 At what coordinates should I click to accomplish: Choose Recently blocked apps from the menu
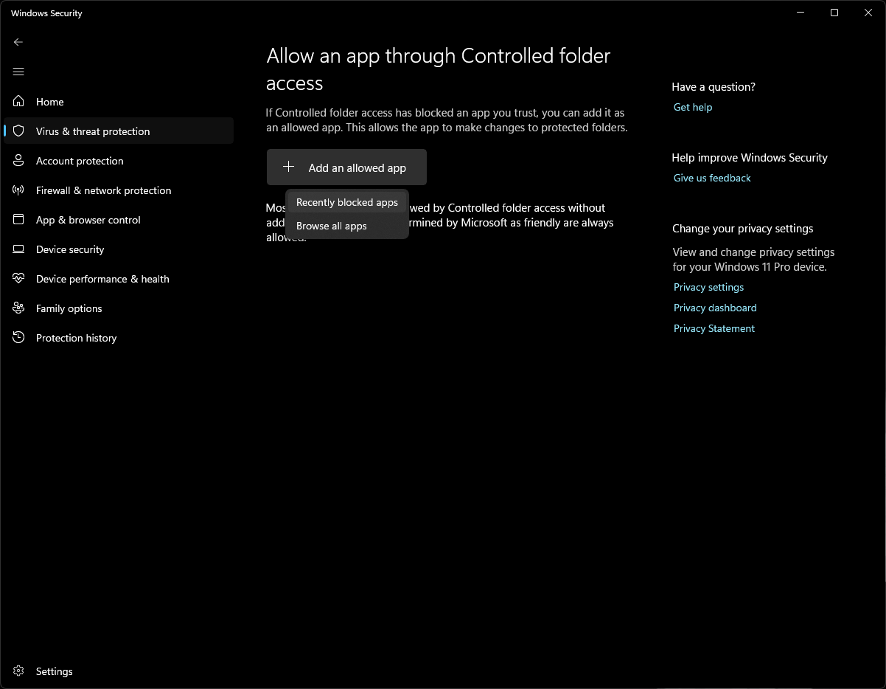(346, 202)
